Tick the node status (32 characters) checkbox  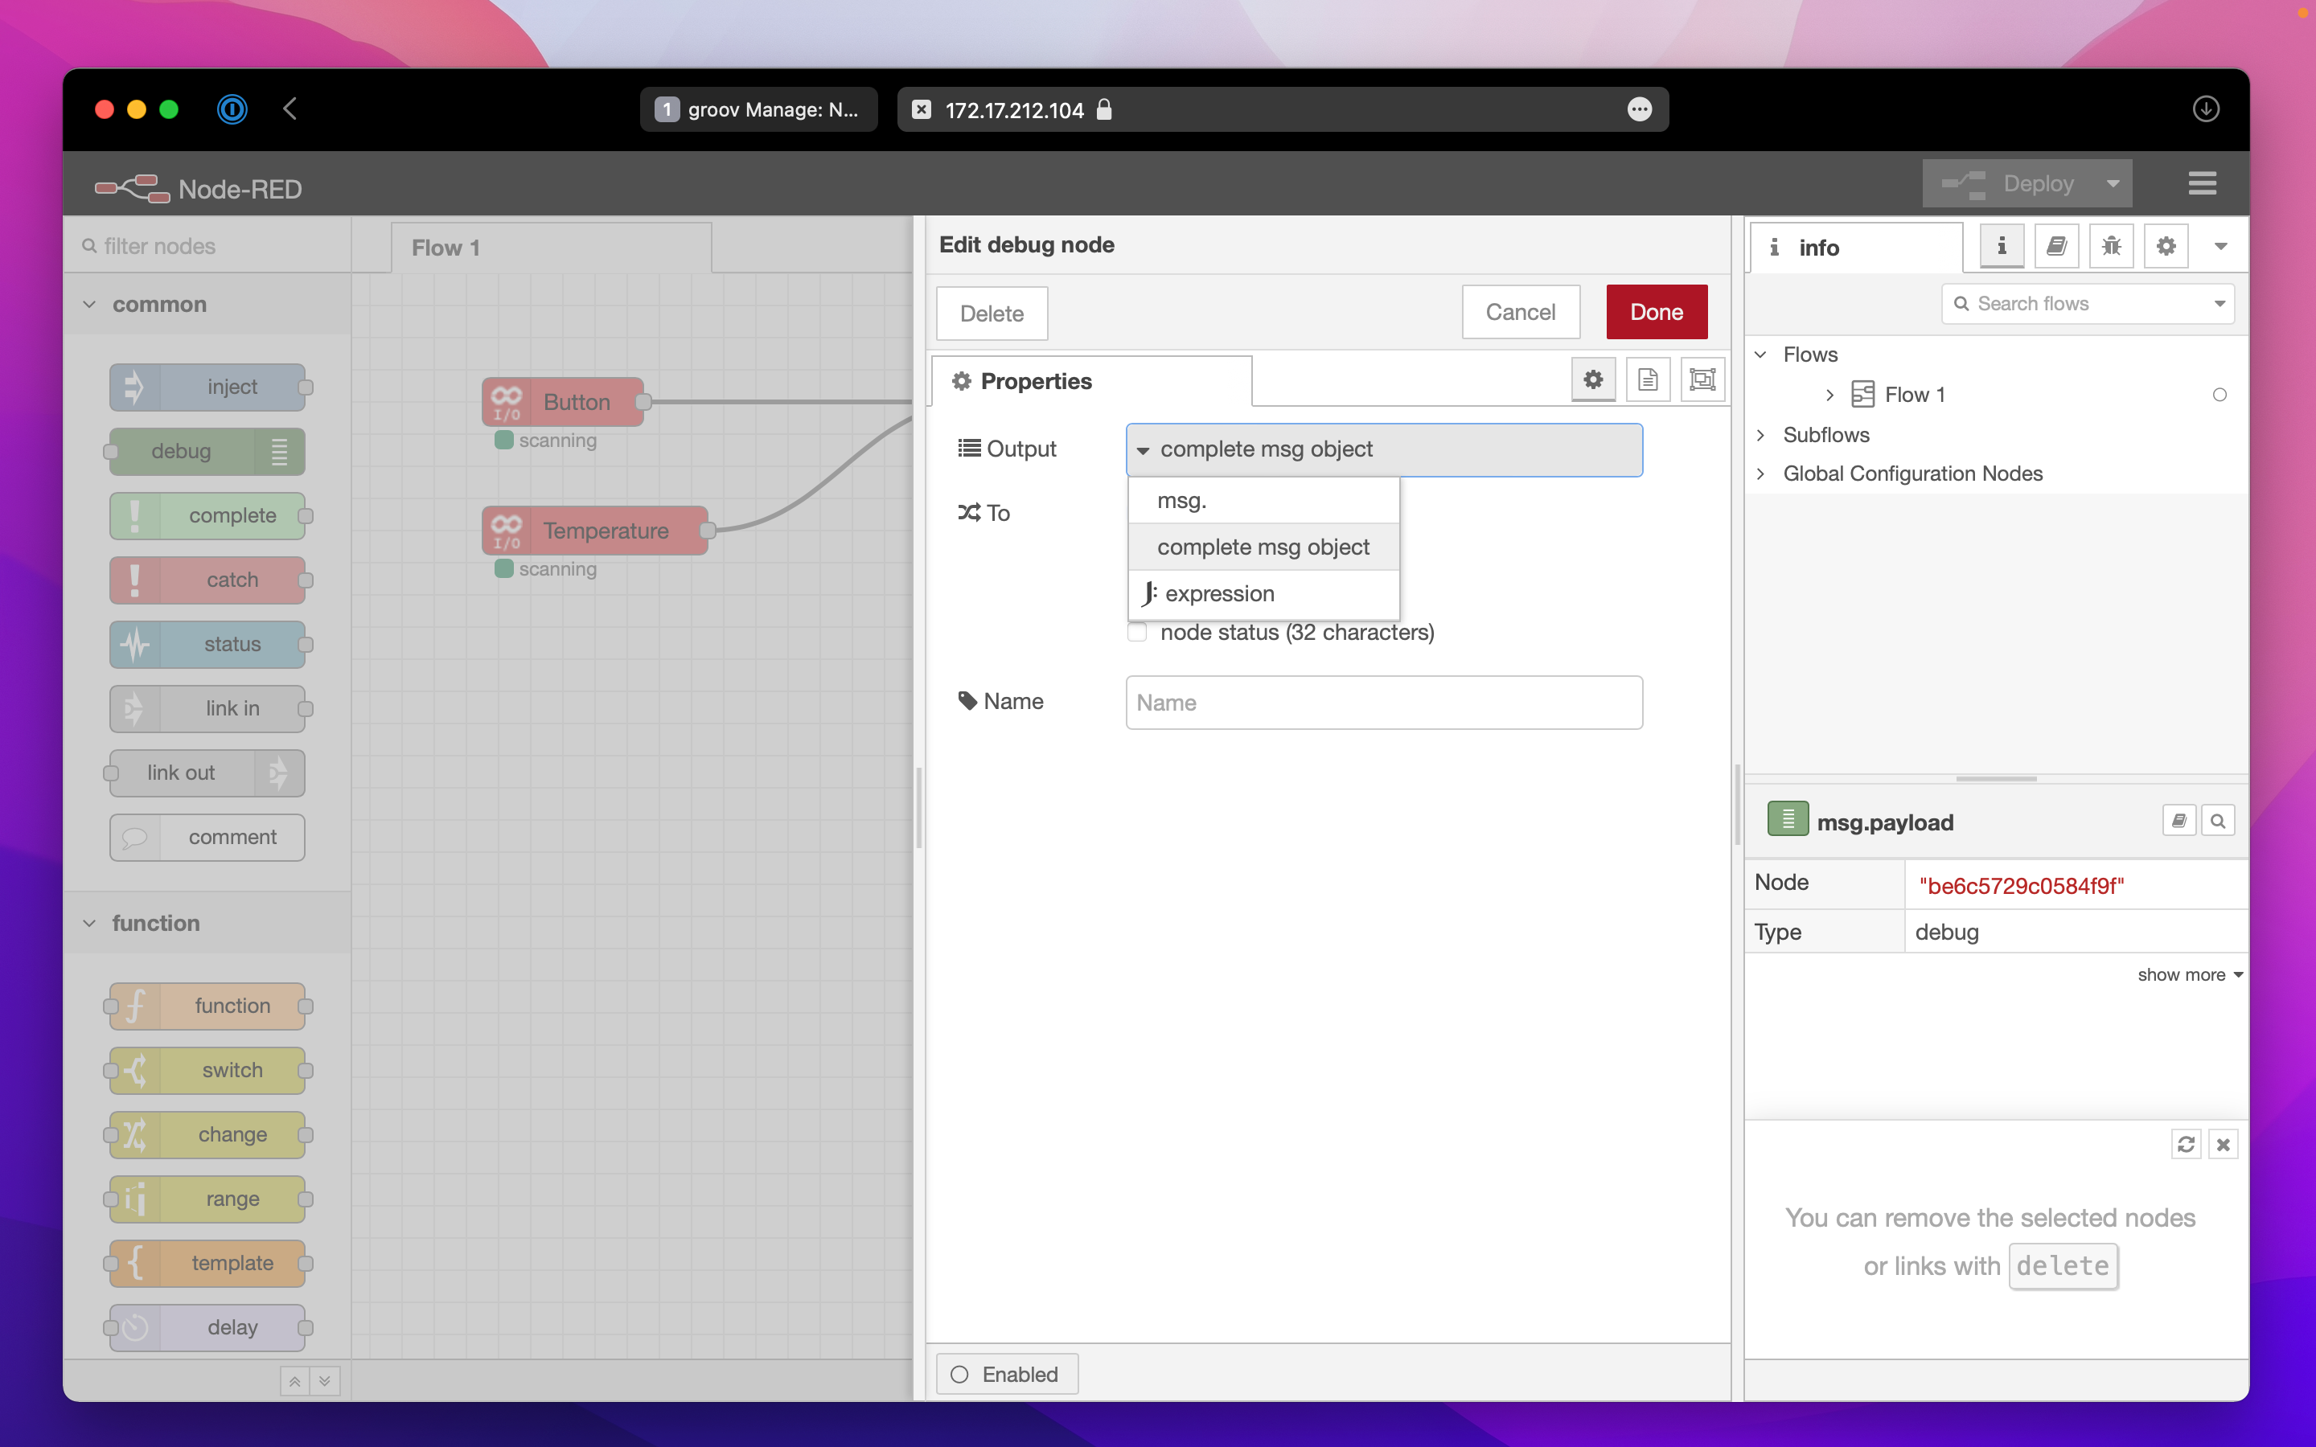pyautogui.click(x=1137, y=633)
